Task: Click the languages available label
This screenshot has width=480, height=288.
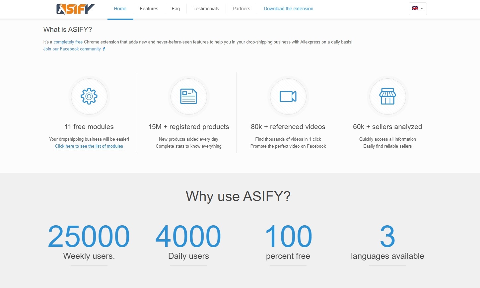Action: (x=387, y=256)
